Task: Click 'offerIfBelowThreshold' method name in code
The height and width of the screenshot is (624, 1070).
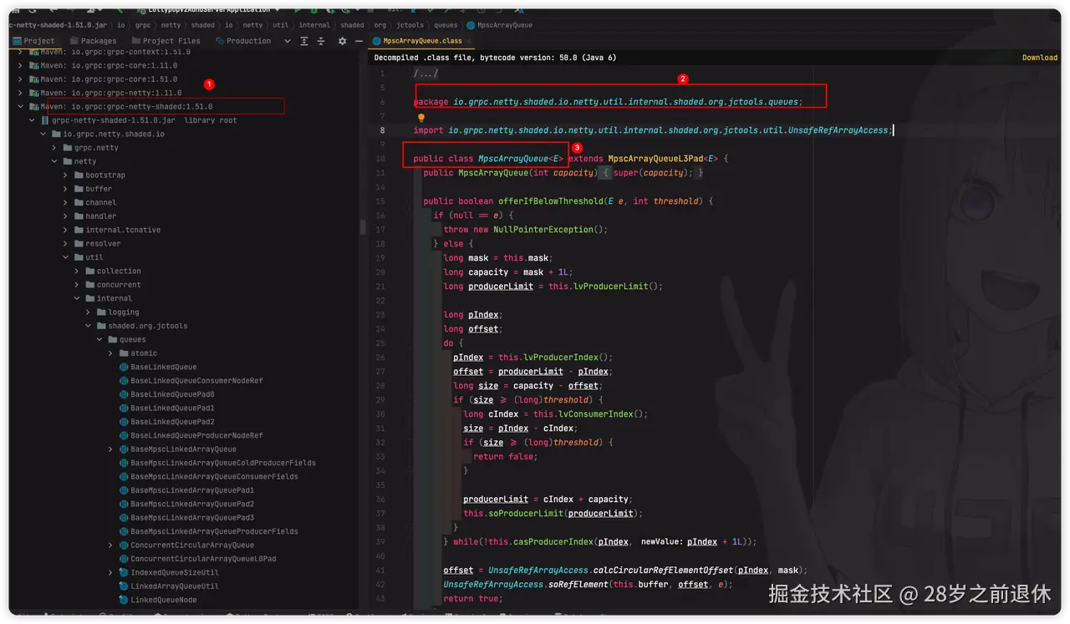Action: coord(548,201)
